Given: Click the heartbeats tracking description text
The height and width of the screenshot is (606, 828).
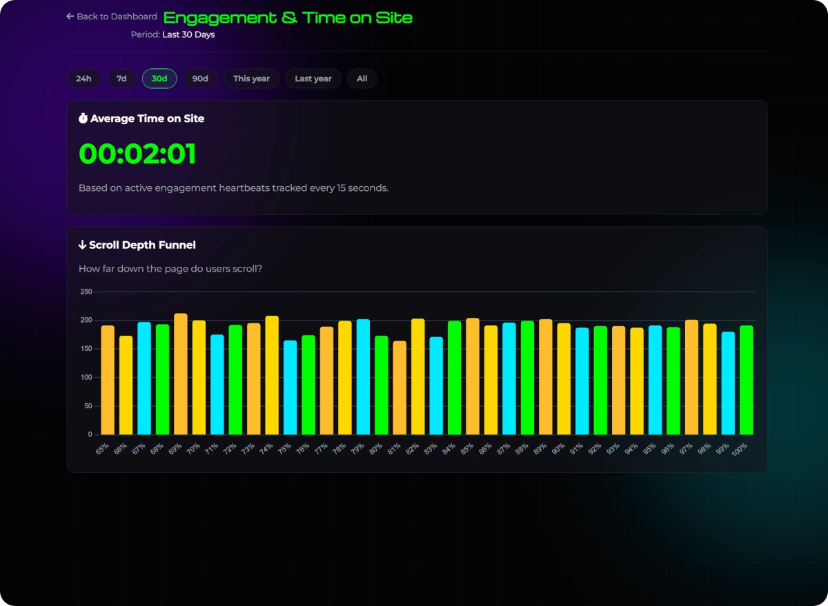Looking at the screenshot, I should pyautogui.click(x=233, y=188).
